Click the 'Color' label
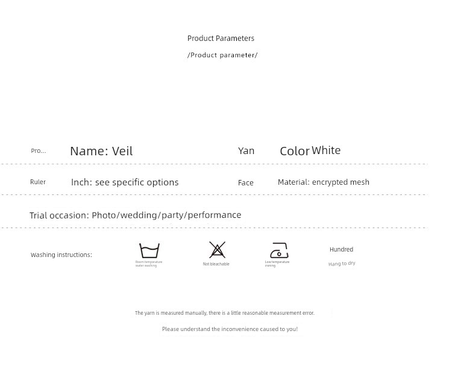The image size is (452, 384). click(294, 151)
